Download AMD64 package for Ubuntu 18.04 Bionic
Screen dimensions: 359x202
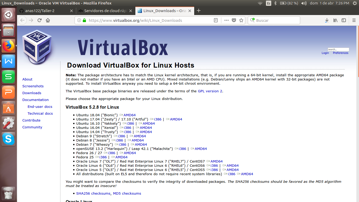(x=130, y=115)
